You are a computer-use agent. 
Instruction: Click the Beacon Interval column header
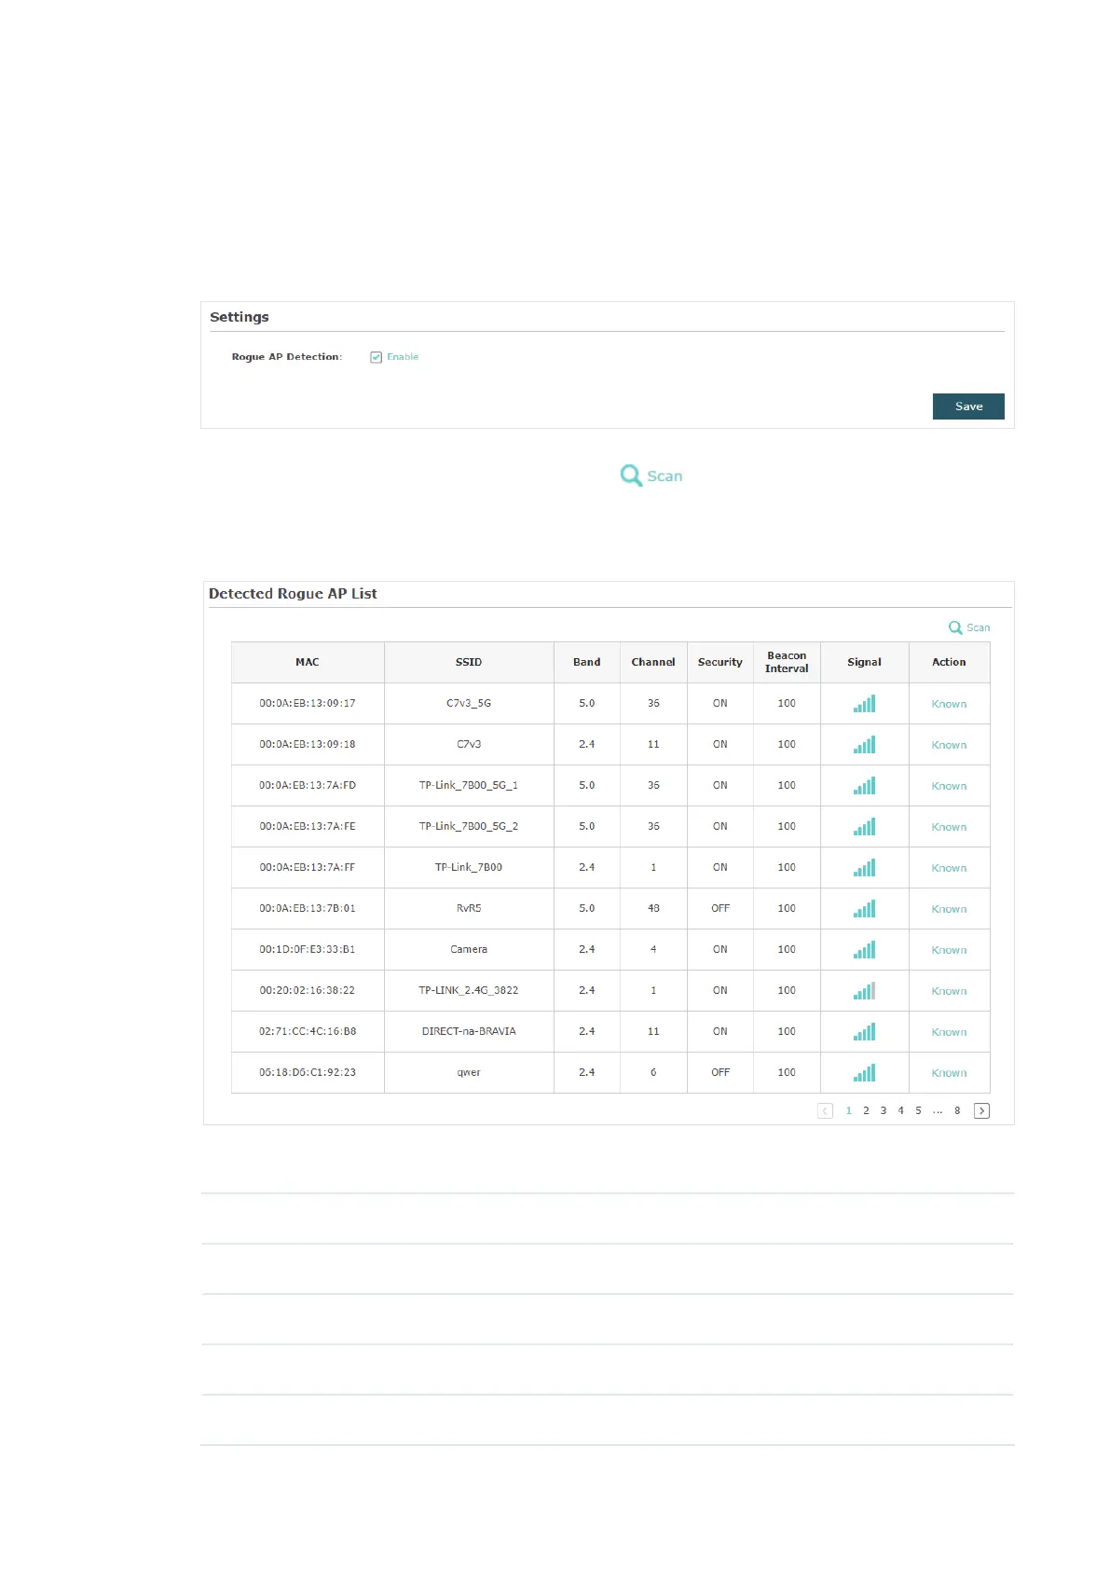787,662
